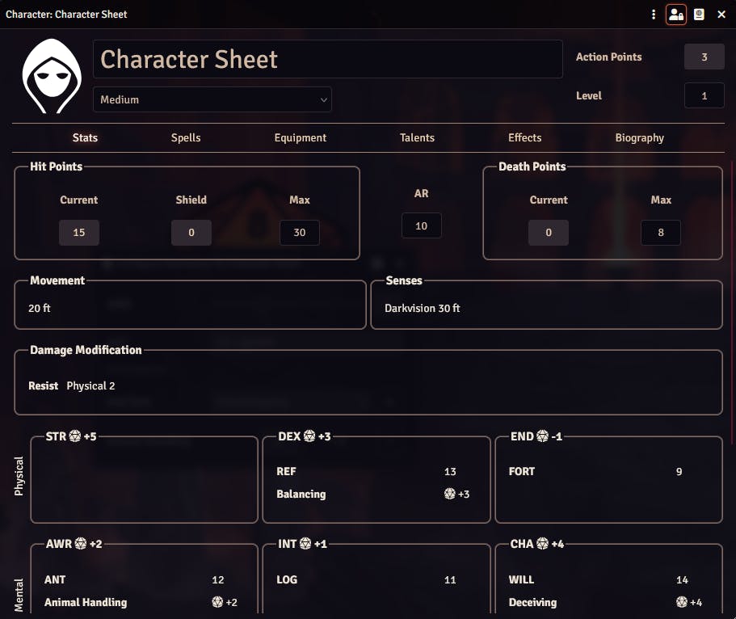Roll the CHA attribute dice icon
The height and width of the screenshot is (619, 736).
click(x=543, y=544)
